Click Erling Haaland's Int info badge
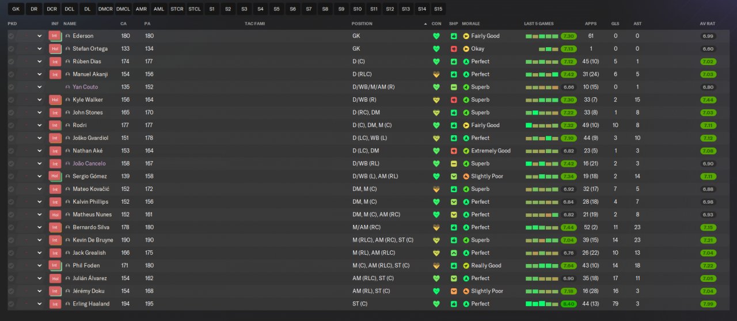Image resolution: width=737 pixels, height=321 pixels. tap(55, 304)
